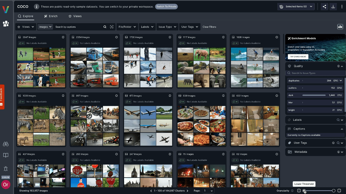This screenshot has width=346, height=194.
Task: Click info icon on 2847 Images cluster
Action: pyautogui.click(x=63, y=37)
